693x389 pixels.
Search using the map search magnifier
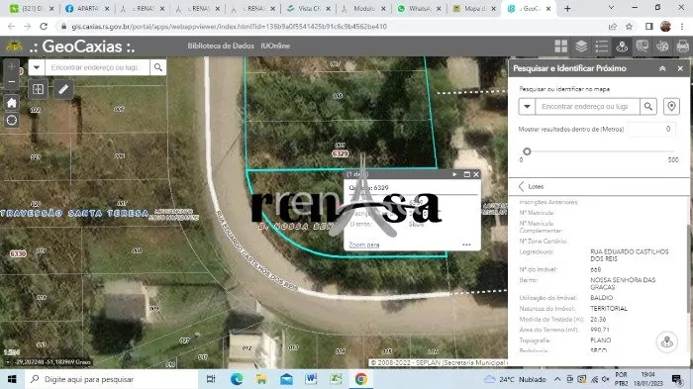tap(157, 67)
